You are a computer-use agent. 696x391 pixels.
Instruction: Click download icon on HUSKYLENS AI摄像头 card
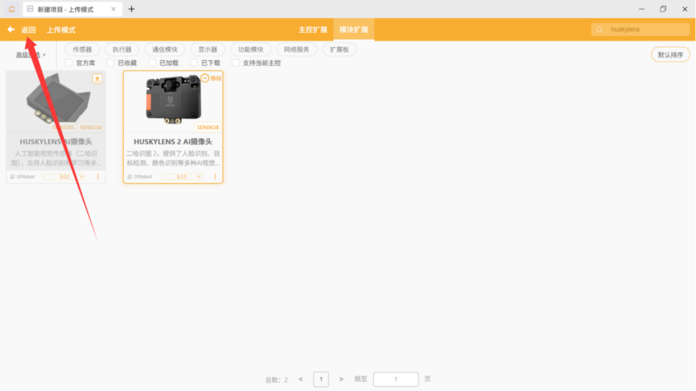coord(97,78)
